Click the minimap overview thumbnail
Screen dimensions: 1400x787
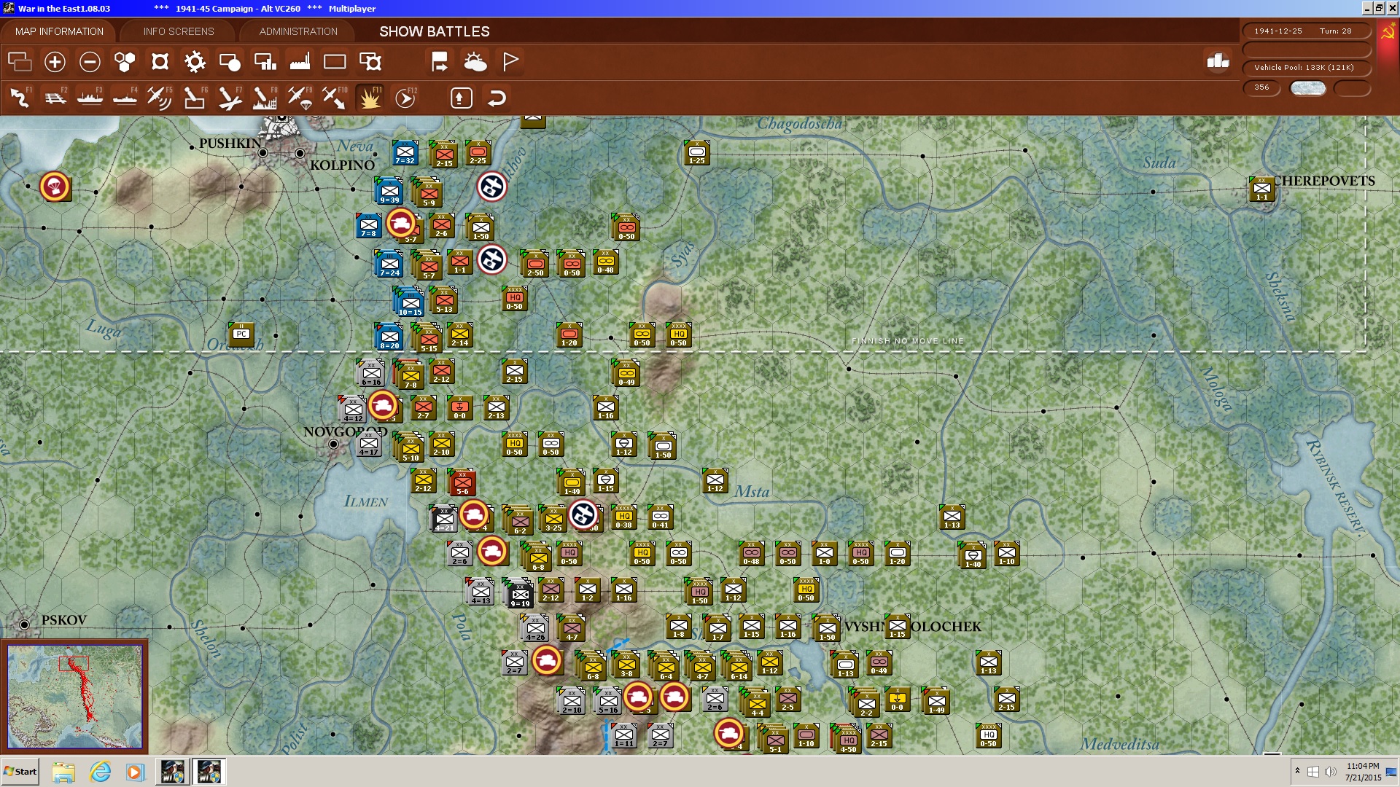[x=75, y=697]
